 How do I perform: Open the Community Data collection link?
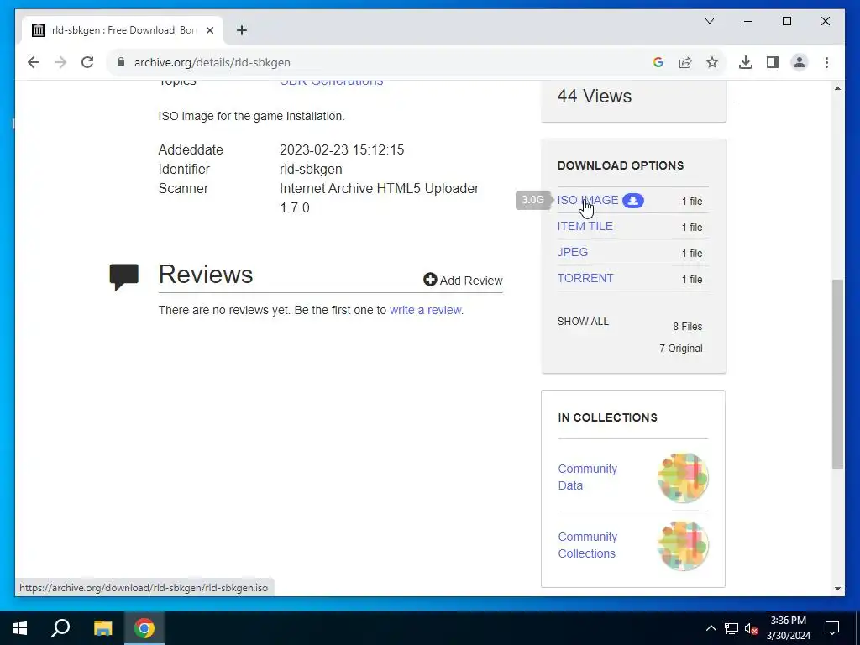(x=587, y=477)
